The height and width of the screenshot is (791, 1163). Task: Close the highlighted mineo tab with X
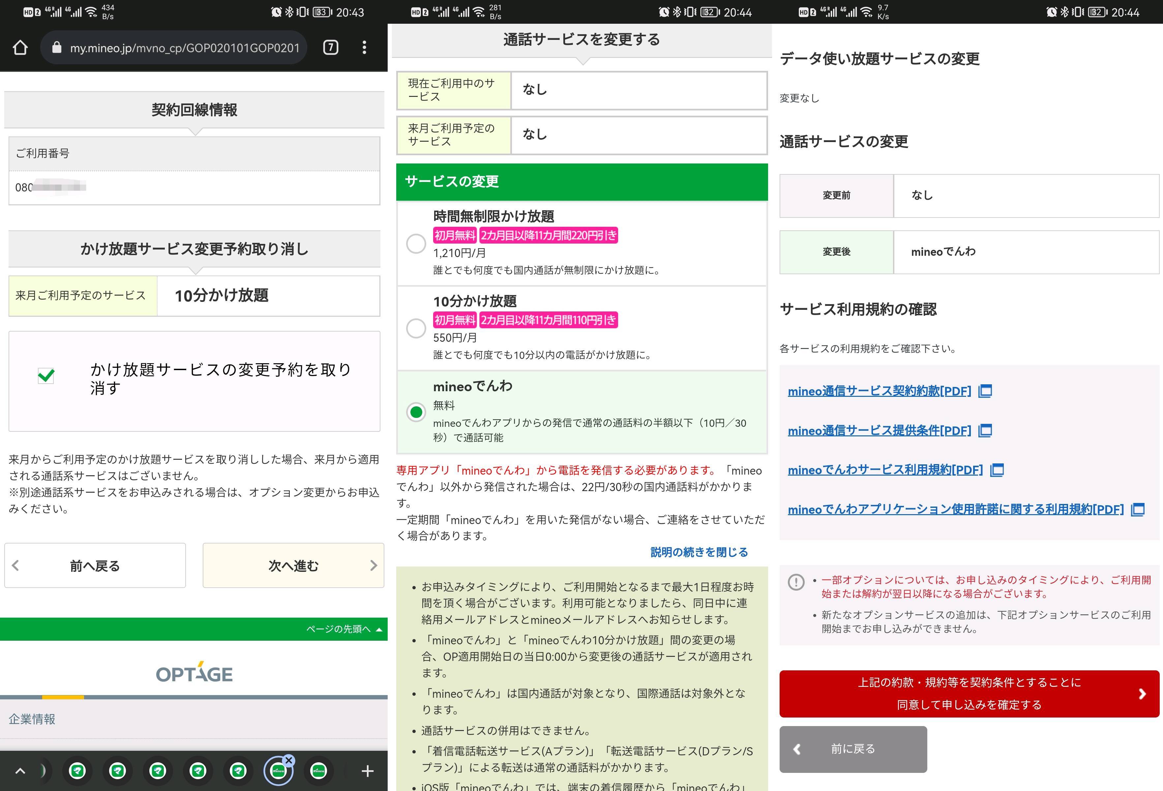click(289, 760)
